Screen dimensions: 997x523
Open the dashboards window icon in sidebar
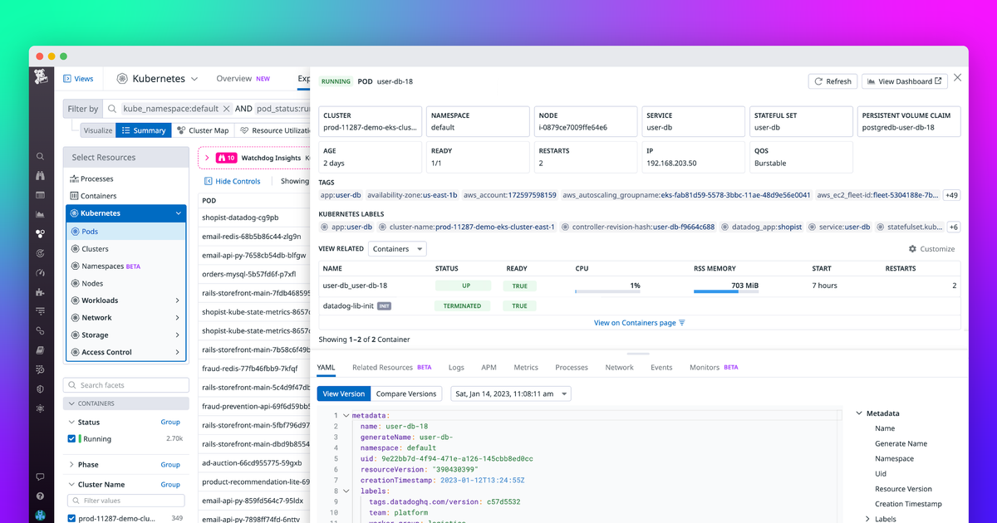point(40,195)
